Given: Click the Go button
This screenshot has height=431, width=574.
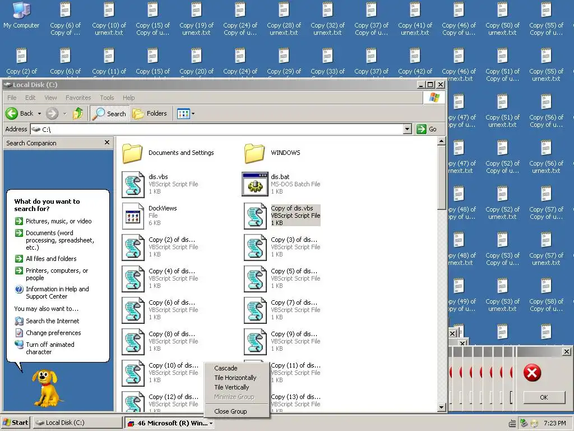Looking at the screenshot, I should 427,129.
